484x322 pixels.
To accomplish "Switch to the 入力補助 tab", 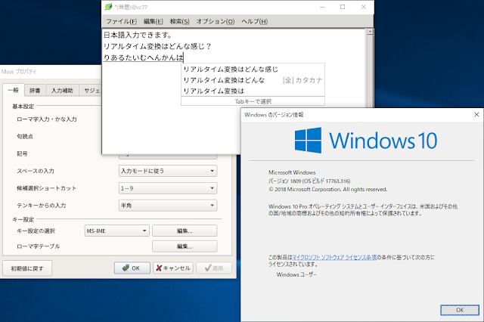I will pos(62,91).
